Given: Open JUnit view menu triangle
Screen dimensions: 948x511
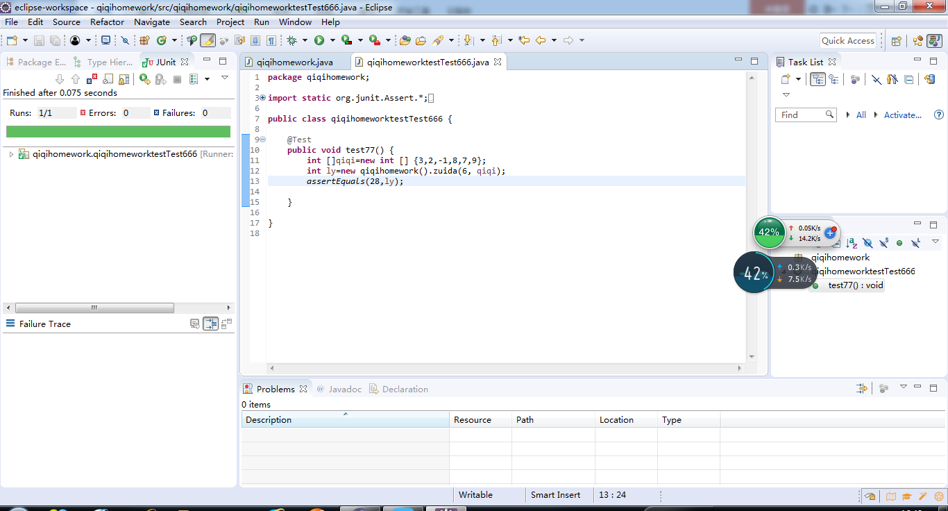Looking at the screenshot, I should pos(224,78).
